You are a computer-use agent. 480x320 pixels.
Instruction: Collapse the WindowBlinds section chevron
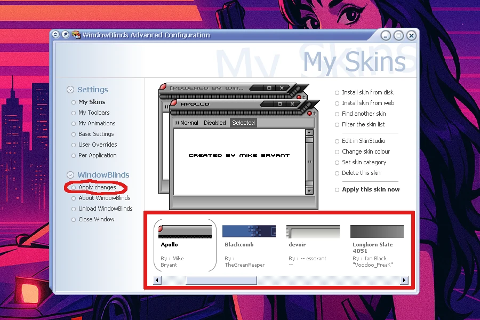tap(70, 175)
